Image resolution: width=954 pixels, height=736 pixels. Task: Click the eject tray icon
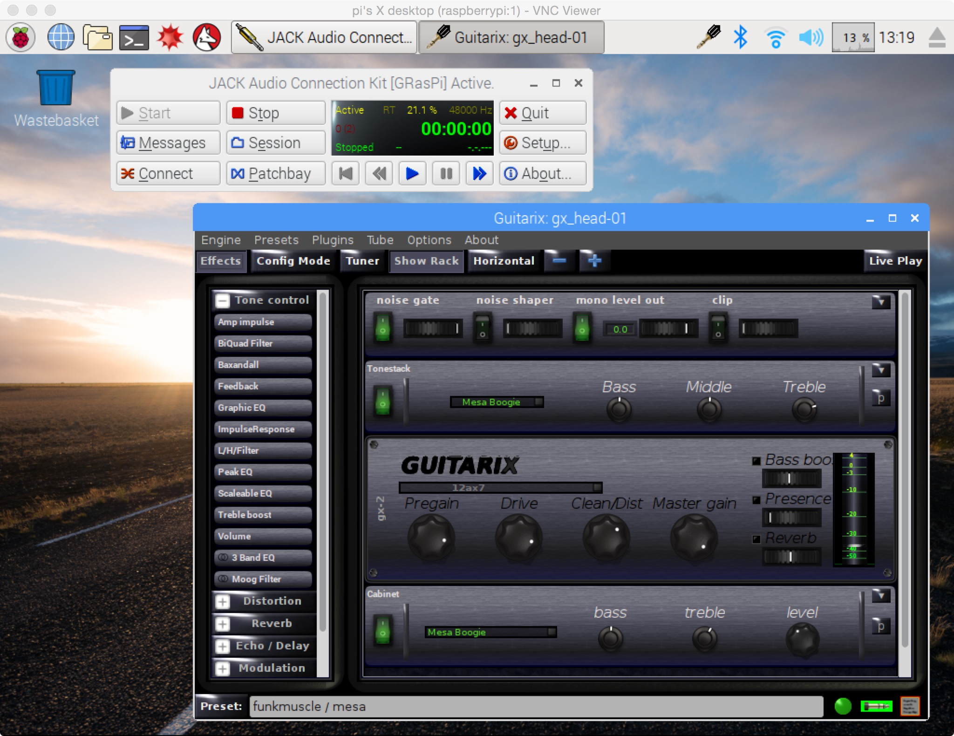(x=937, y=37)
